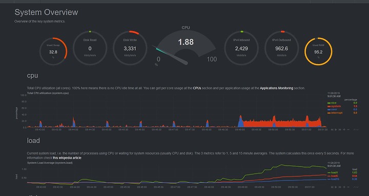
Task: Click the IPv4 Inbound 2,429 gauge
Action: (241, 49)
